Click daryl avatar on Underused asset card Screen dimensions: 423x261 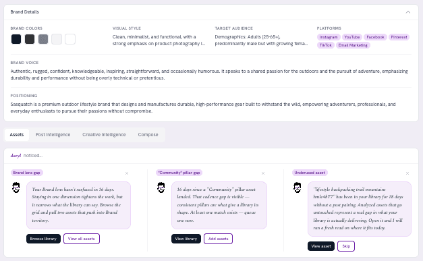point(298,187)
